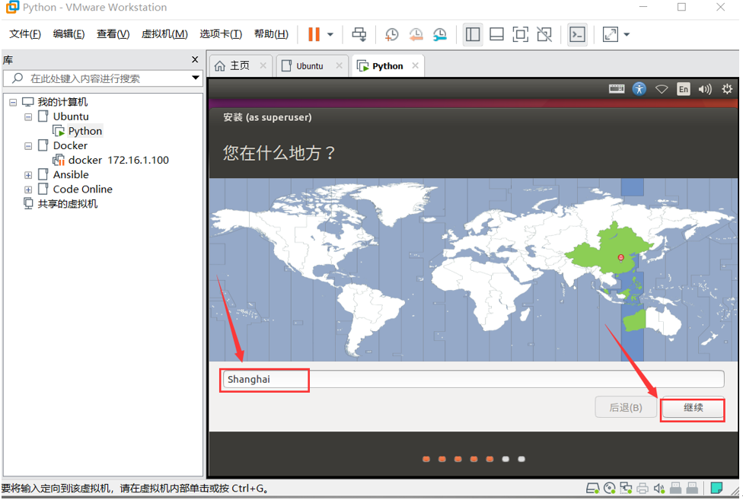Image resolution: width=743 pixels, height=500 pixels.
Task: Collapse the Docker virtual machine tree node
Action: coord(27,145)
